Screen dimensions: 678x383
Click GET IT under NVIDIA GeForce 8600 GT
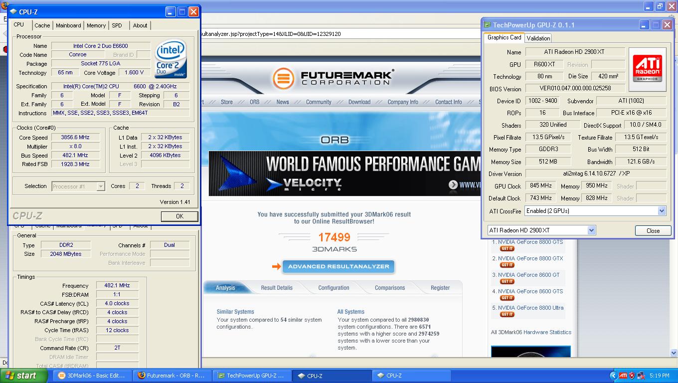(x=507, y=281)
